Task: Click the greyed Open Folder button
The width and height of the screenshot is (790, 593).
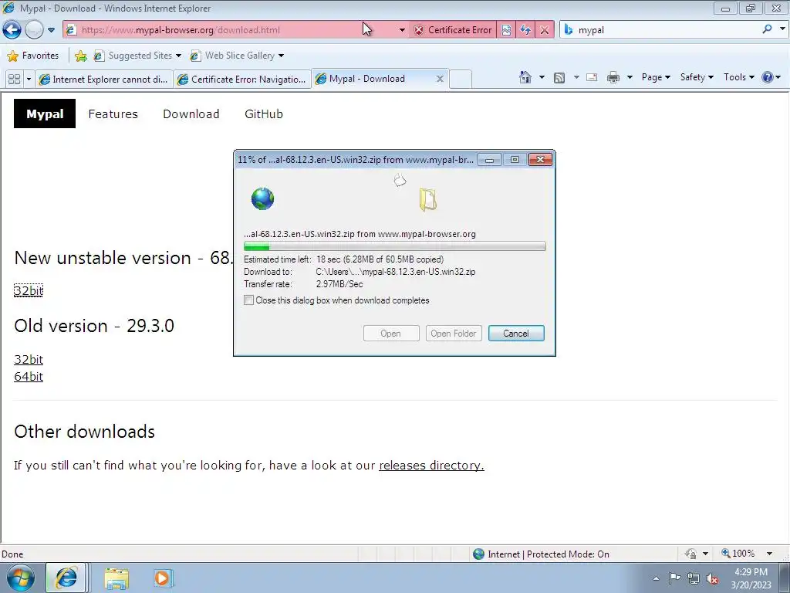Action: coord(454,334)
